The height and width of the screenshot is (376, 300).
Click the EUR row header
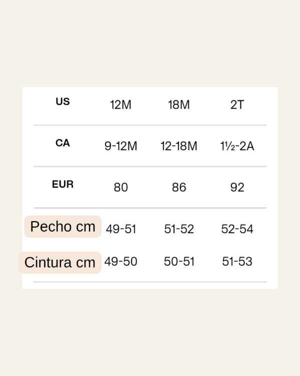pyautogui.click(x=62, y=184)
